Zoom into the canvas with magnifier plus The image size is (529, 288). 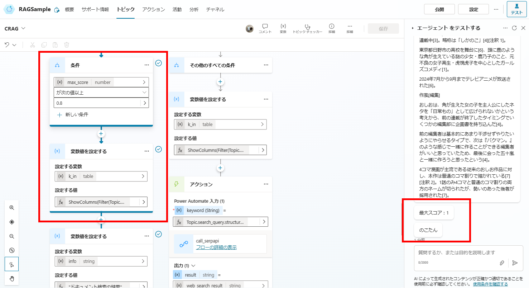[12, 207]
